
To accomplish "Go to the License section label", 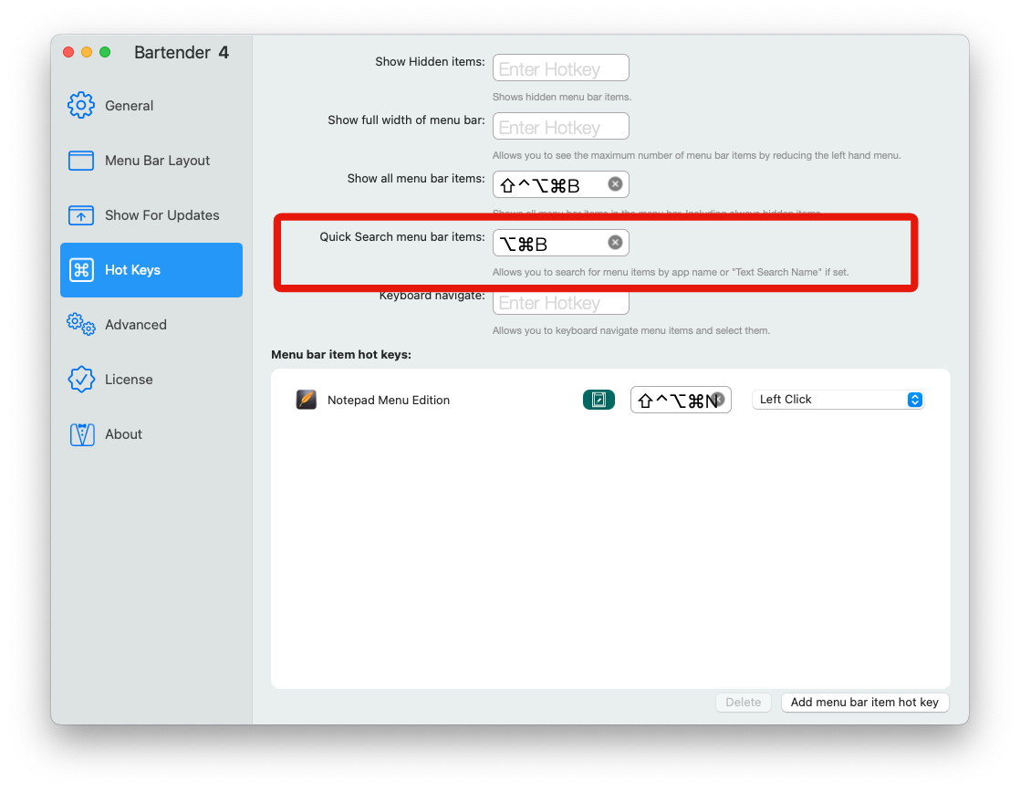I will pos(129,379).
